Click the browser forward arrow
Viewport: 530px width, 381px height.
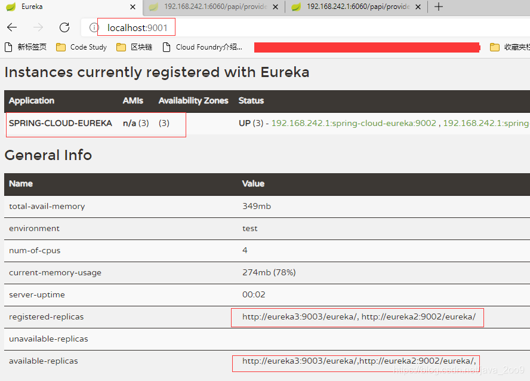[38, 27]
